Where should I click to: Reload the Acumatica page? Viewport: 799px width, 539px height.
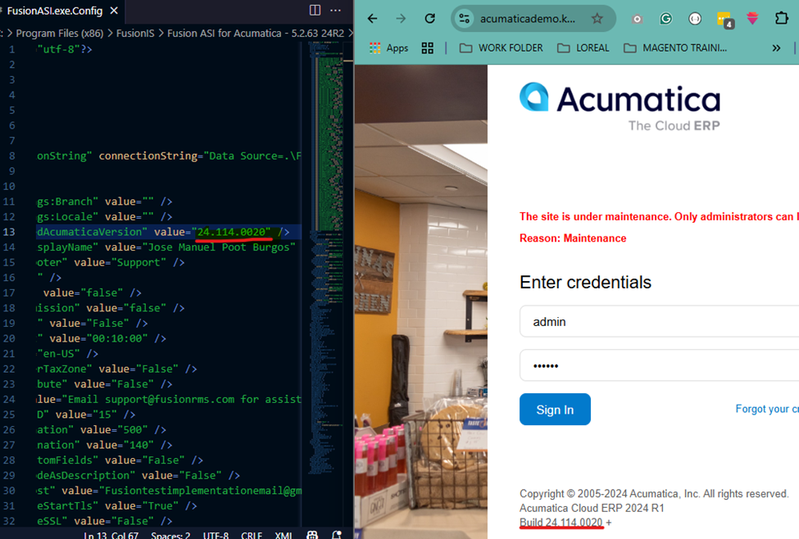[x=430, y=19]
